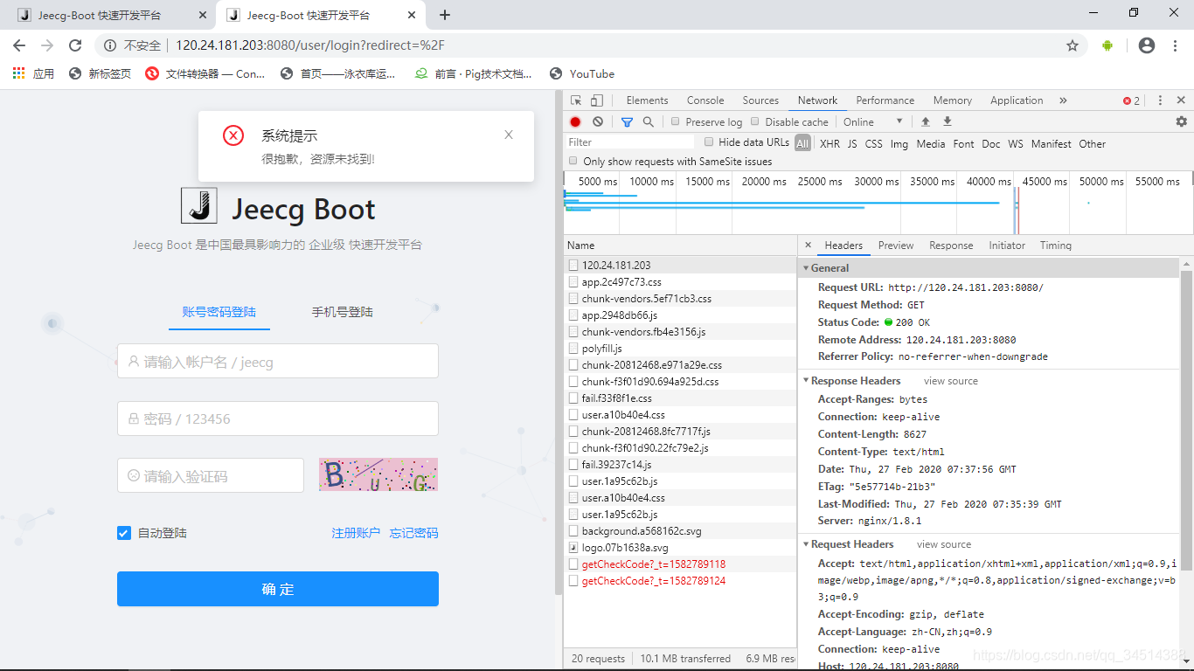Viewport: 1194px width, 671px height.
Task: Open the register account link
Action: pos(356,533)
